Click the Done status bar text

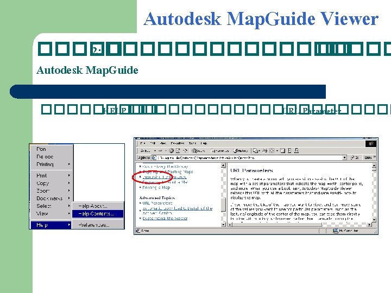[145, 231]
